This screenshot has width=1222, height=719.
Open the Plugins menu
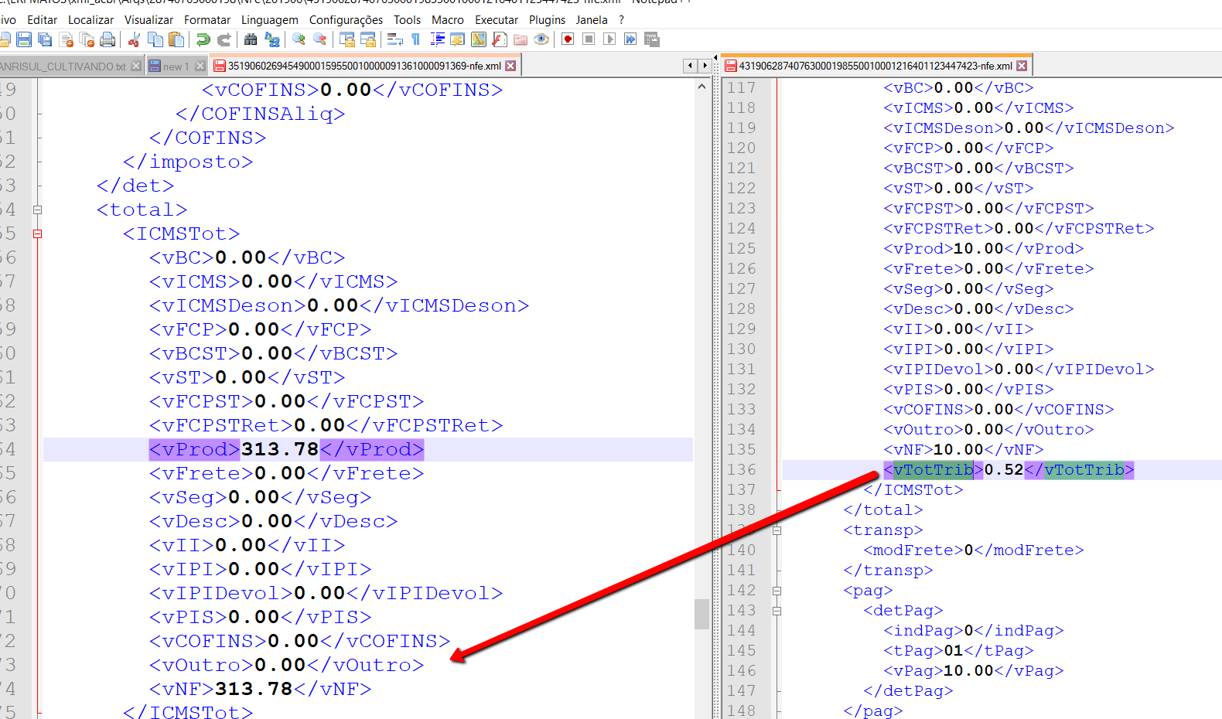click(x=547, y=20)
